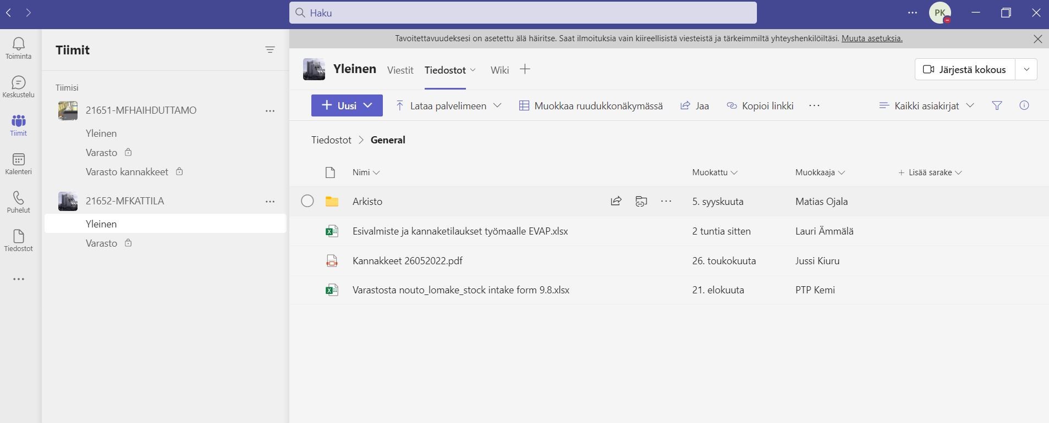This screenshot has height=423, width=1049.
Task: Open Tiedostot files in left rail
Action: click(18, 241)
